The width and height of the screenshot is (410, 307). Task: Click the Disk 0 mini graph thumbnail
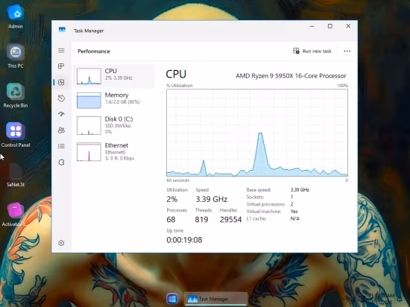pyautogui.click(x=89, y=125)
